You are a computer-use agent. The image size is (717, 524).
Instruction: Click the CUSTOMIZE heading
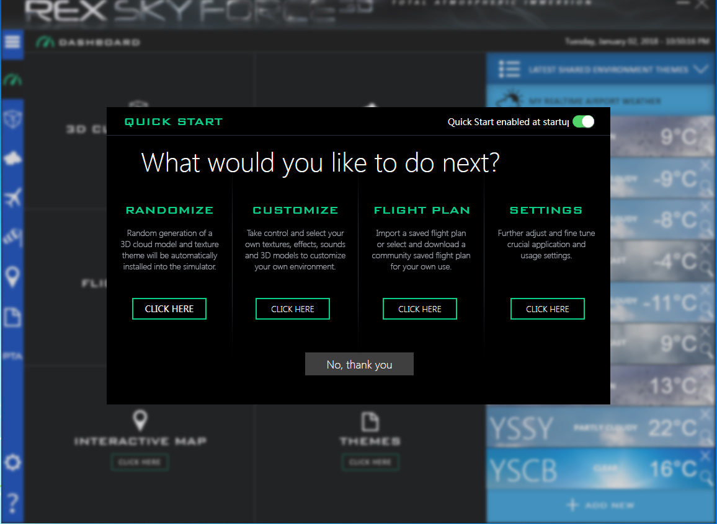click(295, 210)
